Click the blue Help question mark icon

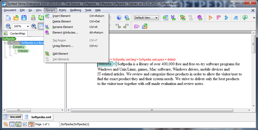pyautogui.click(x=119, y=18)
